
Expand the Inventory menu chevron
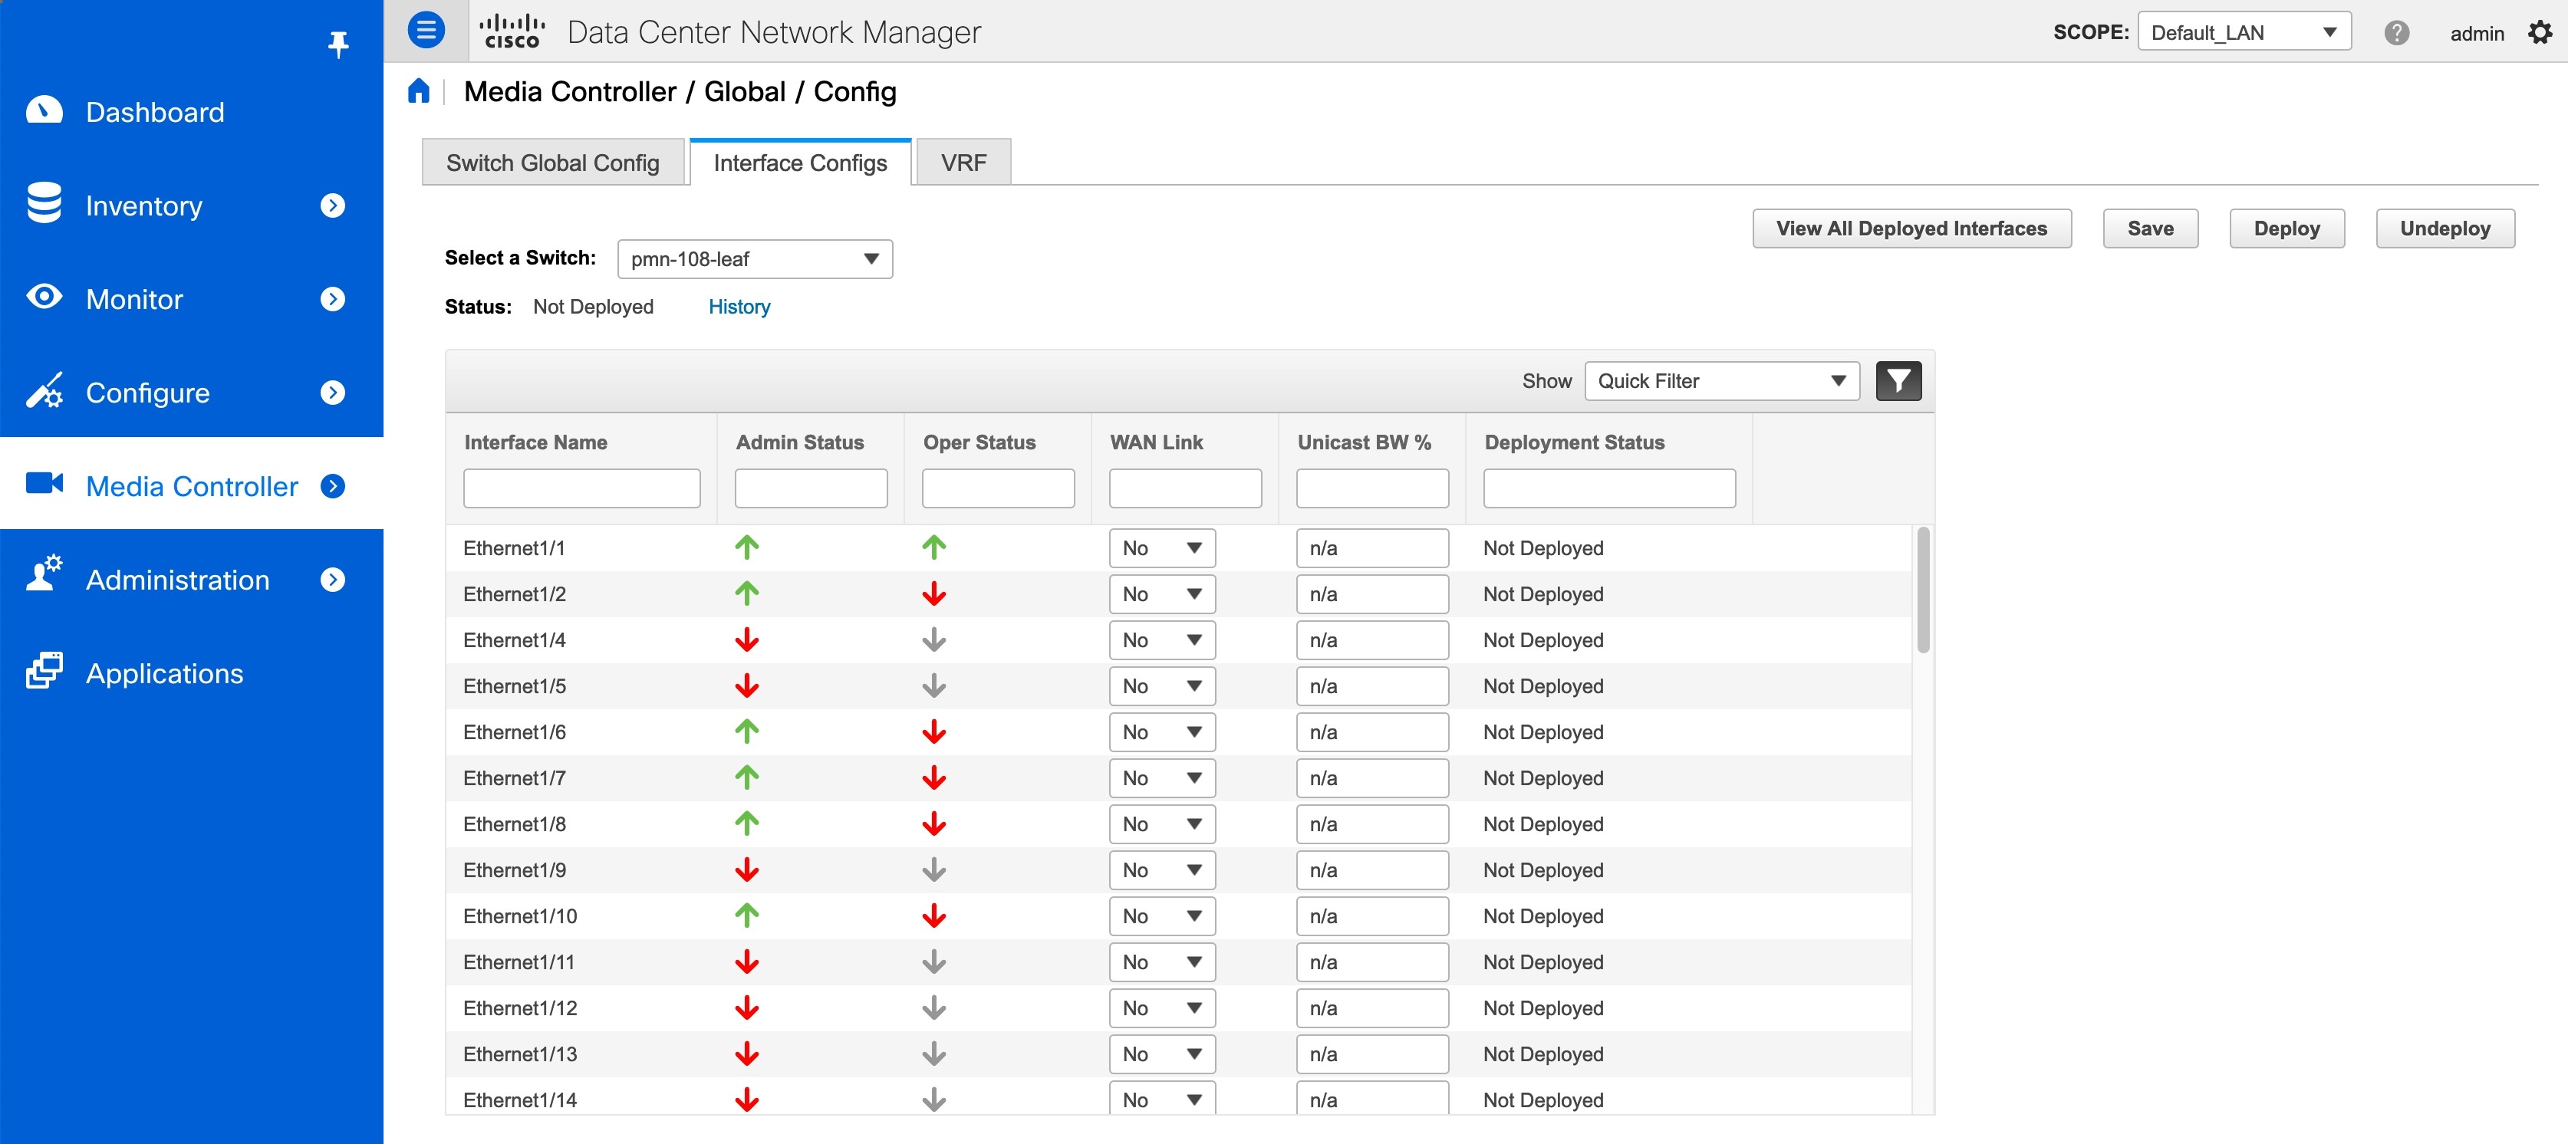click(333, 205)
